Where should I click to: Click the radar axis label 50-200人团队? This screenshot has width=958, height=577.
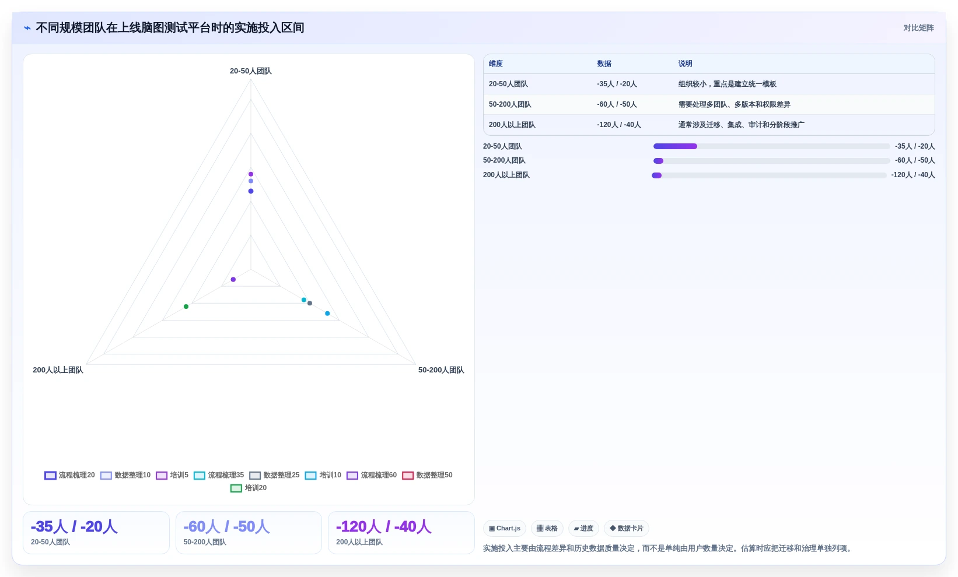441,370
